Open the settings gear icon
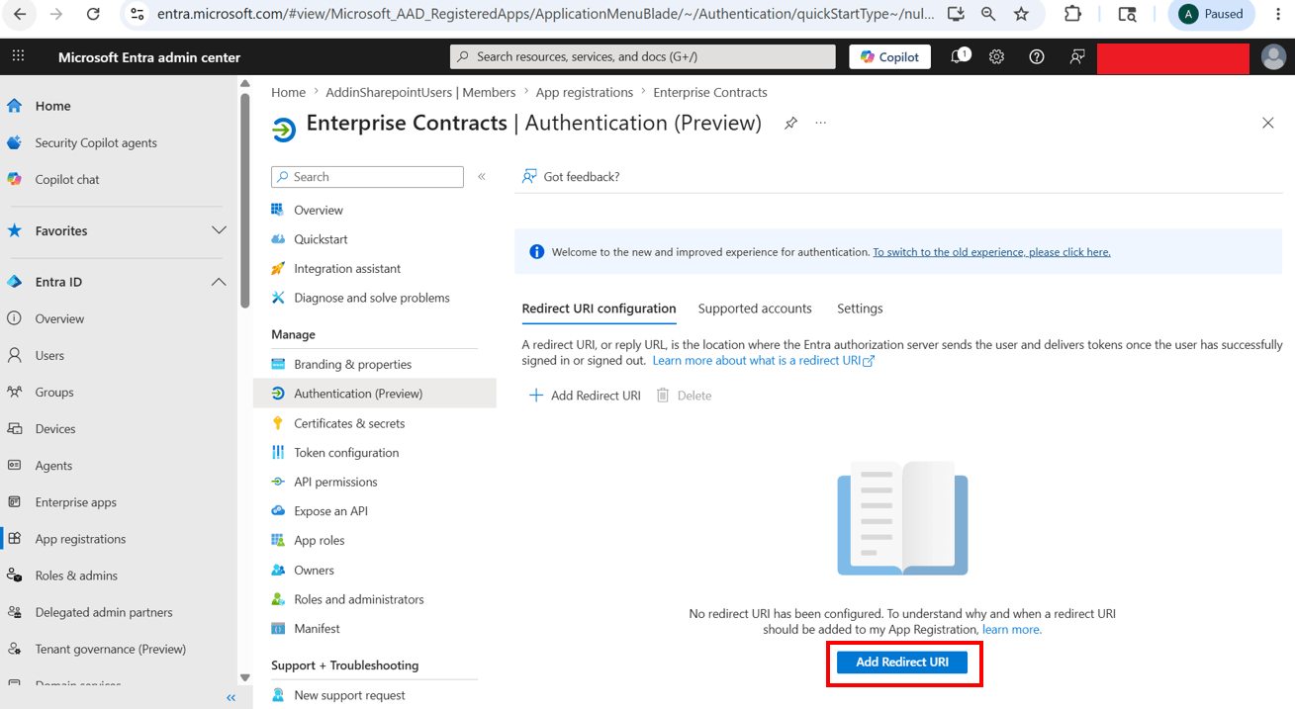Viewport: 1295px width, 709px height. coord(996,57)
